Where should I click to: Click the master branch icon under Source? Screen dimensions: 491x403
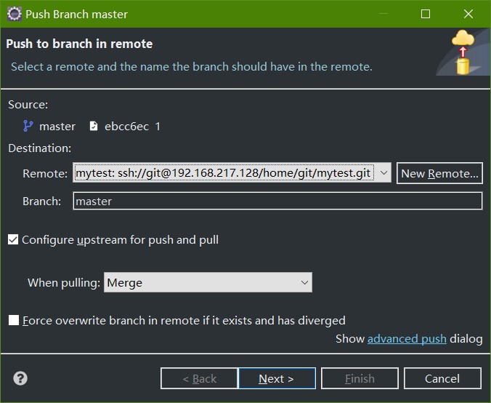click(28, 126)
